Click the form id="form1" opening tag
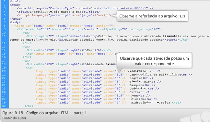The image size is (210, 122). coord(65,25)
